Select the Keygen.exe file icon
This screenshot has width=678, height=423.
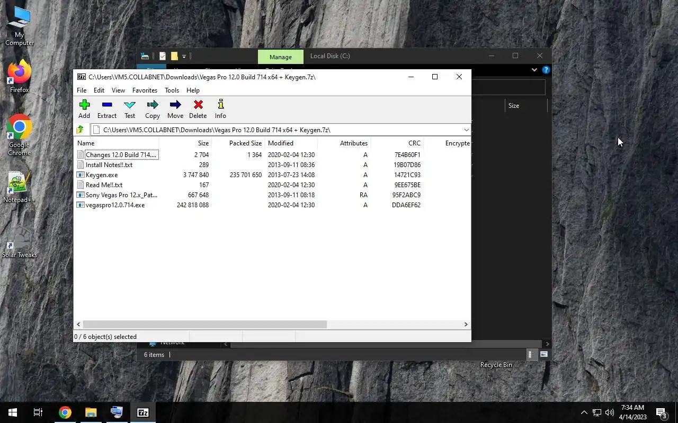(x=81, y=175)
